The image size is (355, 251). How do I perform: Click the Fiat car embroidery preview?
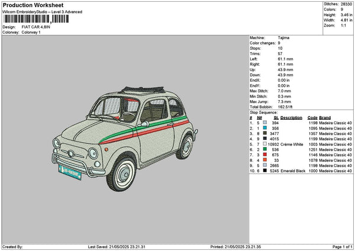[x=124, y=139]
